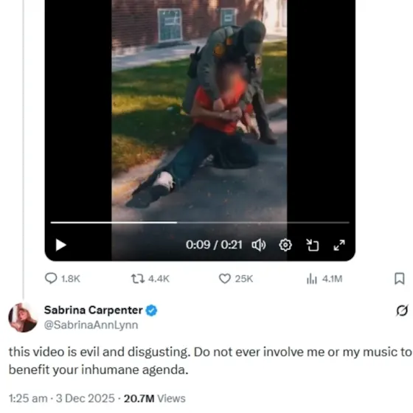Click the blue verified badge
Image resolution: width=413 pixels, height=413 pixels.
click(x=151, y=310)
